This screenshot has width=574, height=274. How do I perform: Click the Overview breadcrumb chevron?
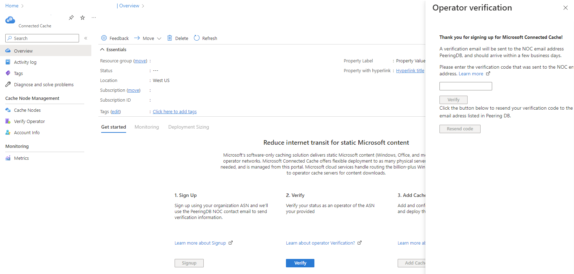point(143,6)
